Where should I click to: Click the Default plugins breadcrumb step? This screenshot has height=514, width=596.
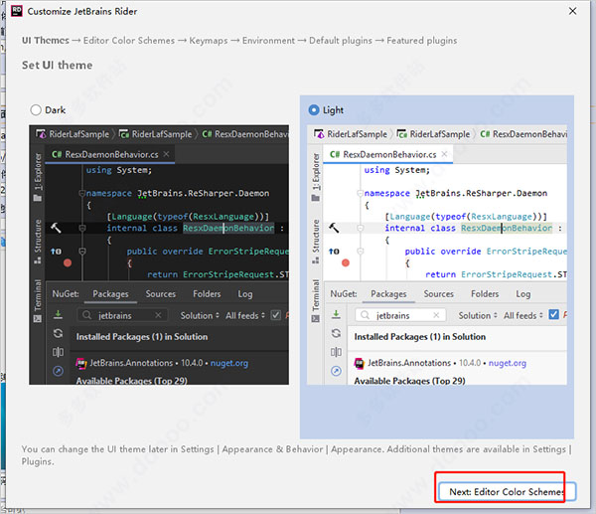341,41
